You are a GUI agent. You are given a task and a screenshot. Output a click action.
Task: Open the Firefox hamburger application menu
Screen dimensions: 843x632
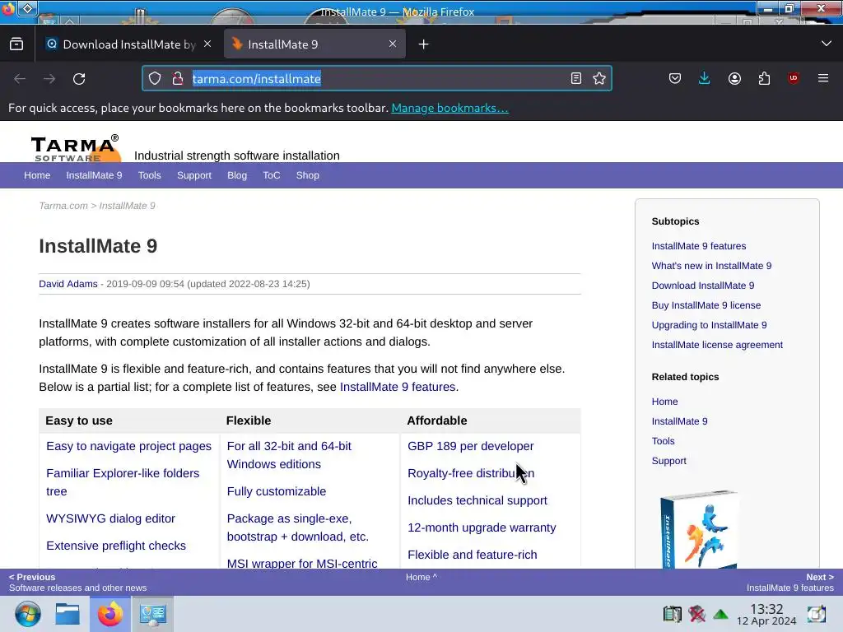click(x=823, y=78)
